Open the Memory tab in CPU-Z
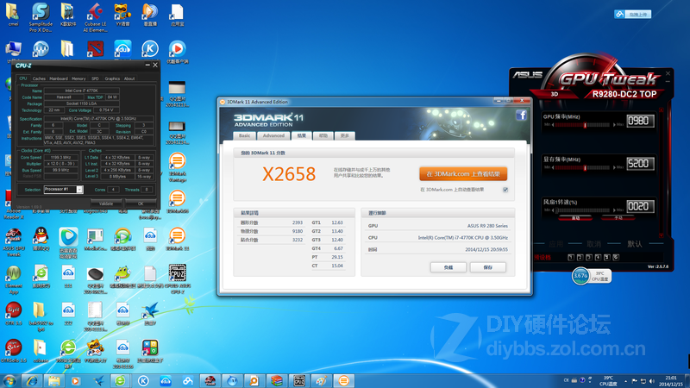The width and height of the screenshot is (690, 388). click(x=78, y=78)
